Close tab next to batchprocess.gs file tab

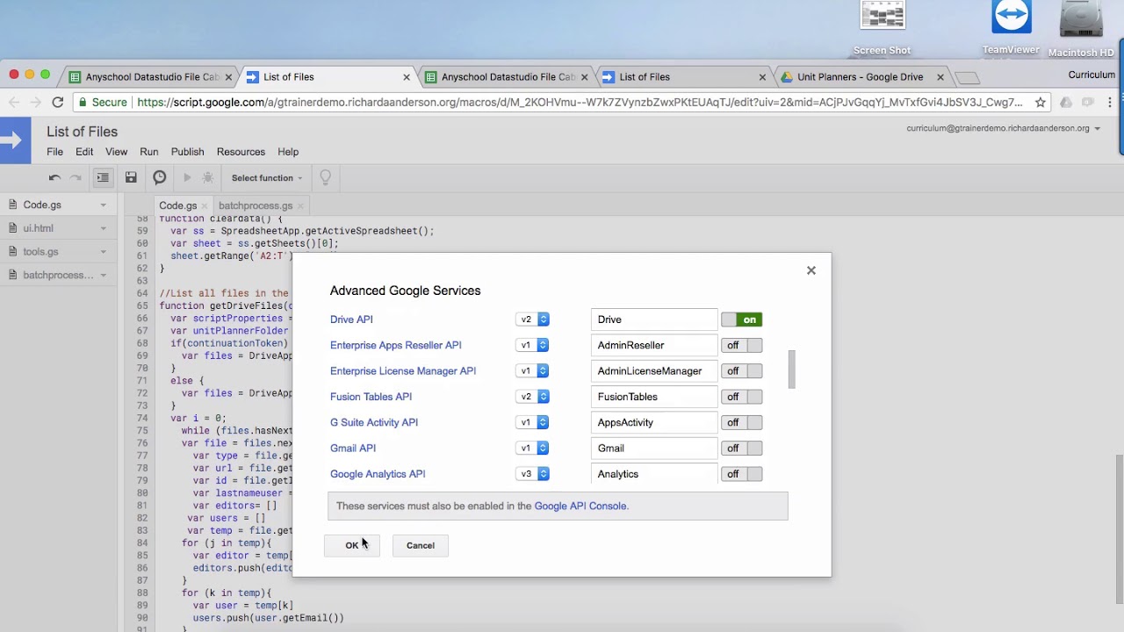(300, 205)
